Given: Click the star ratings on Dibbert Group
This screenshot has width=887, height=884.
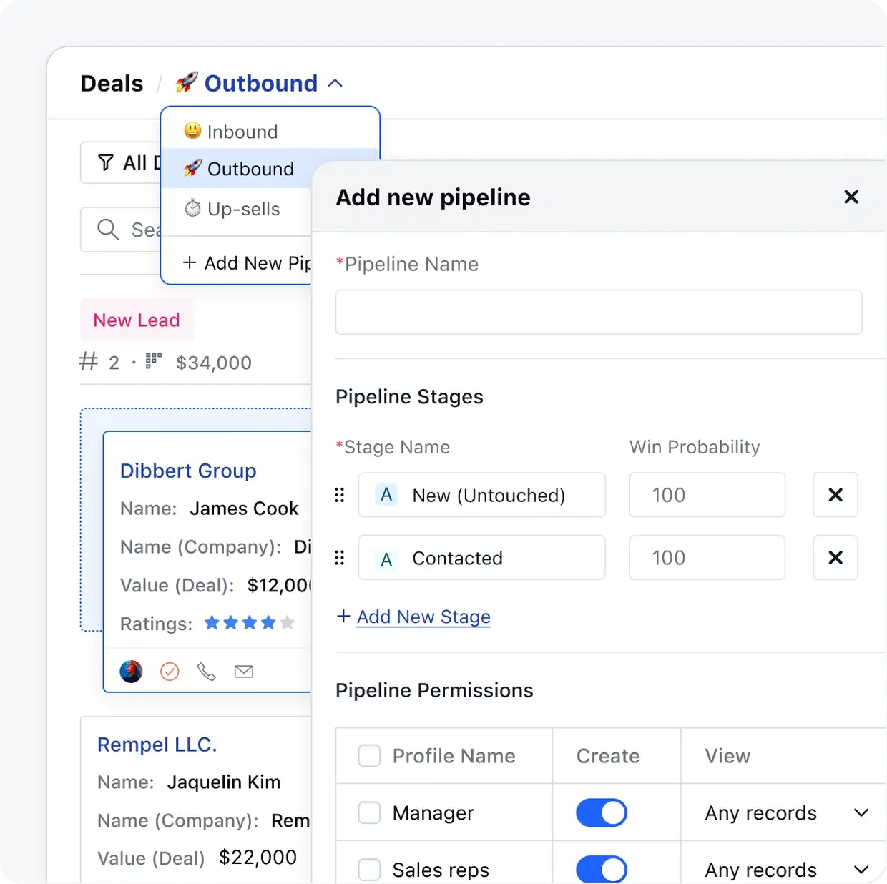Looking at the screenshot, I should pyautogui.click(x=249, y=623).
